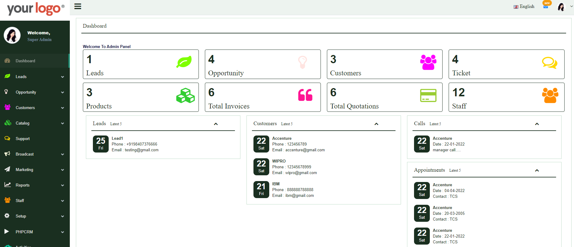This screenshot has height=247, width=574.
Task: Open Catalog in the sidebar menu
Action: pyautogui.click(x=35, y=123)
